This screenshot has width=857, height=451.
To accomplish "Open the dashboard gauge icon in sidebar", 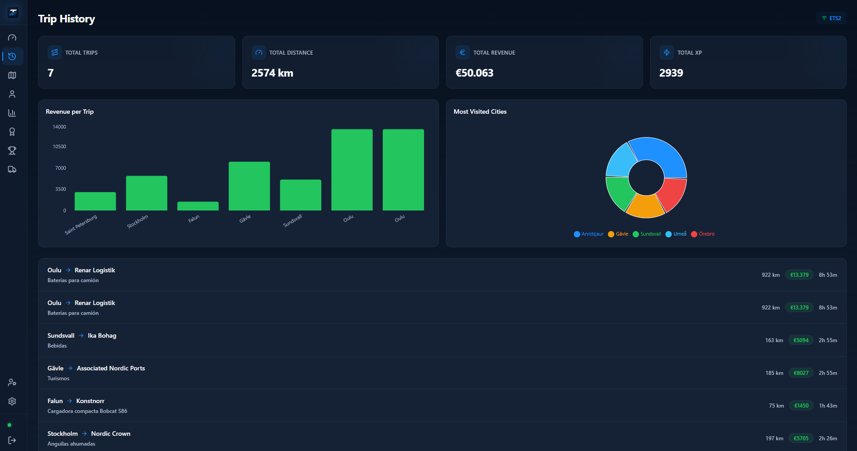I will pyautogui.click(x=12, y=38).
